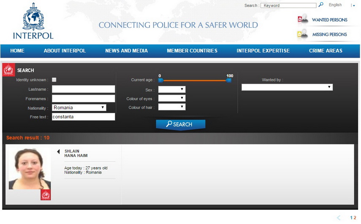
Task: Click the Lastname input field
Action: click(x=83, y=89)
